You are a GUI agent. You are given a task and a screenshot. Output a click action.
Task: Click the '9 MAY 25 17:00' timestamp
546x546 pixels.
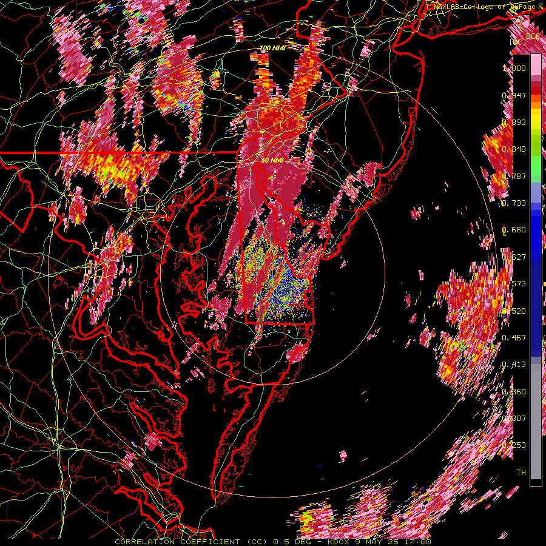pos(393,542)
